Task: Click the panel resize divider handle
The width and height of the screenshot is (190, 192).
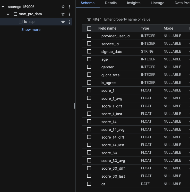Action: click(x=74, y=106)
